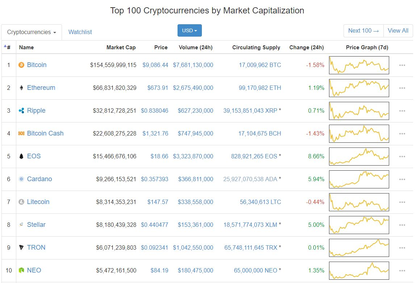Click Ethereum's 7-day price graph
The image size is (416, 283).
[x=359, y=88]
